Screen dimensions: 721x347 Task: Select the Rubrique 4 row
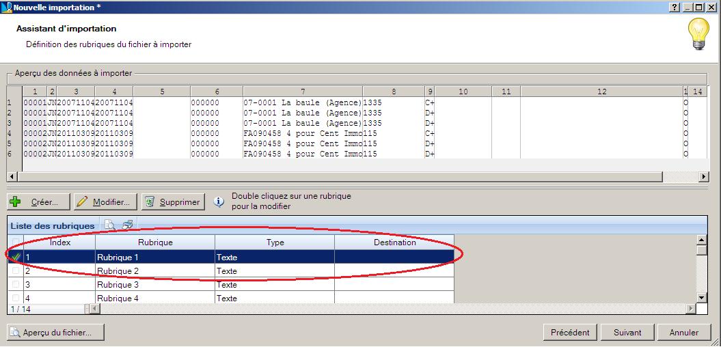pos(231,298)
